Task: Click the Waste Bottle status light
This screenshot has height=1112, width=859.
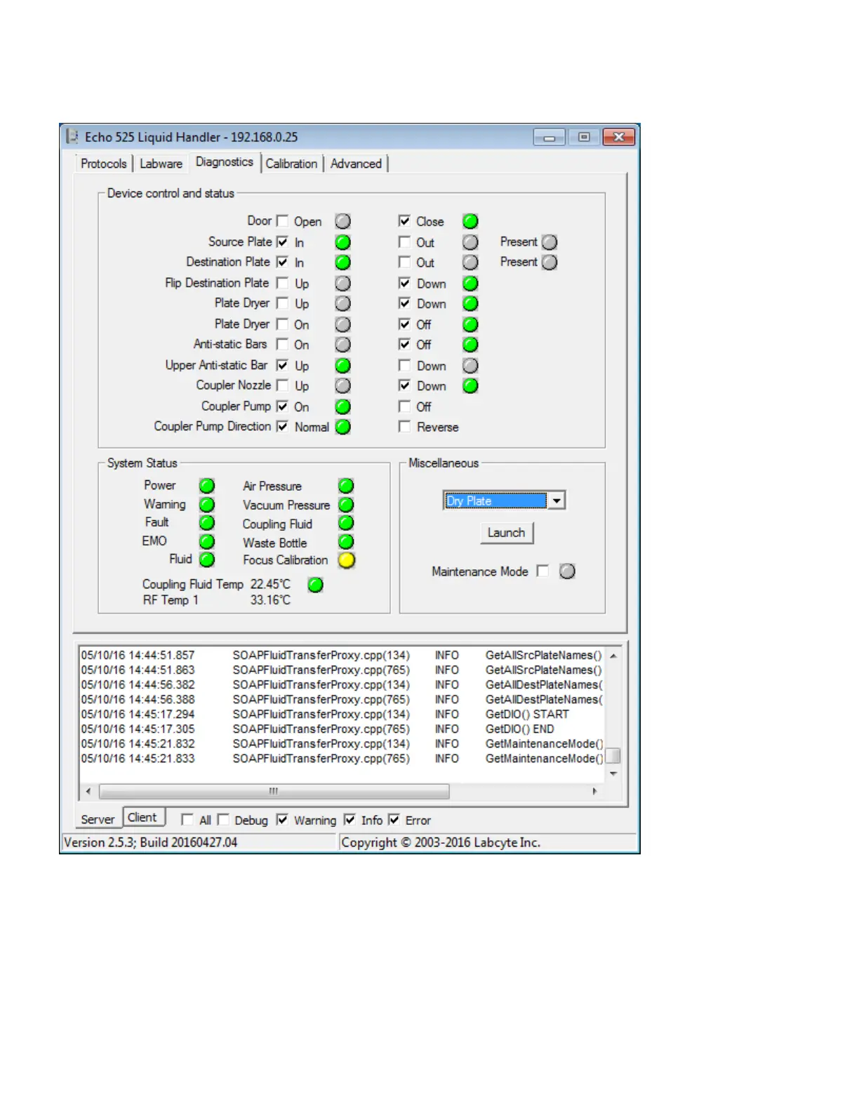Action: pyautogui.click(x=346, y=541)
